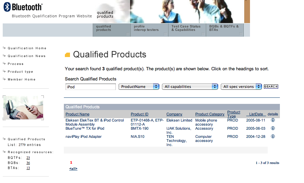This screenshot has height=183, width=304.
Task: Click arrow icon beside Process
Action: click(x=4, y=63)
